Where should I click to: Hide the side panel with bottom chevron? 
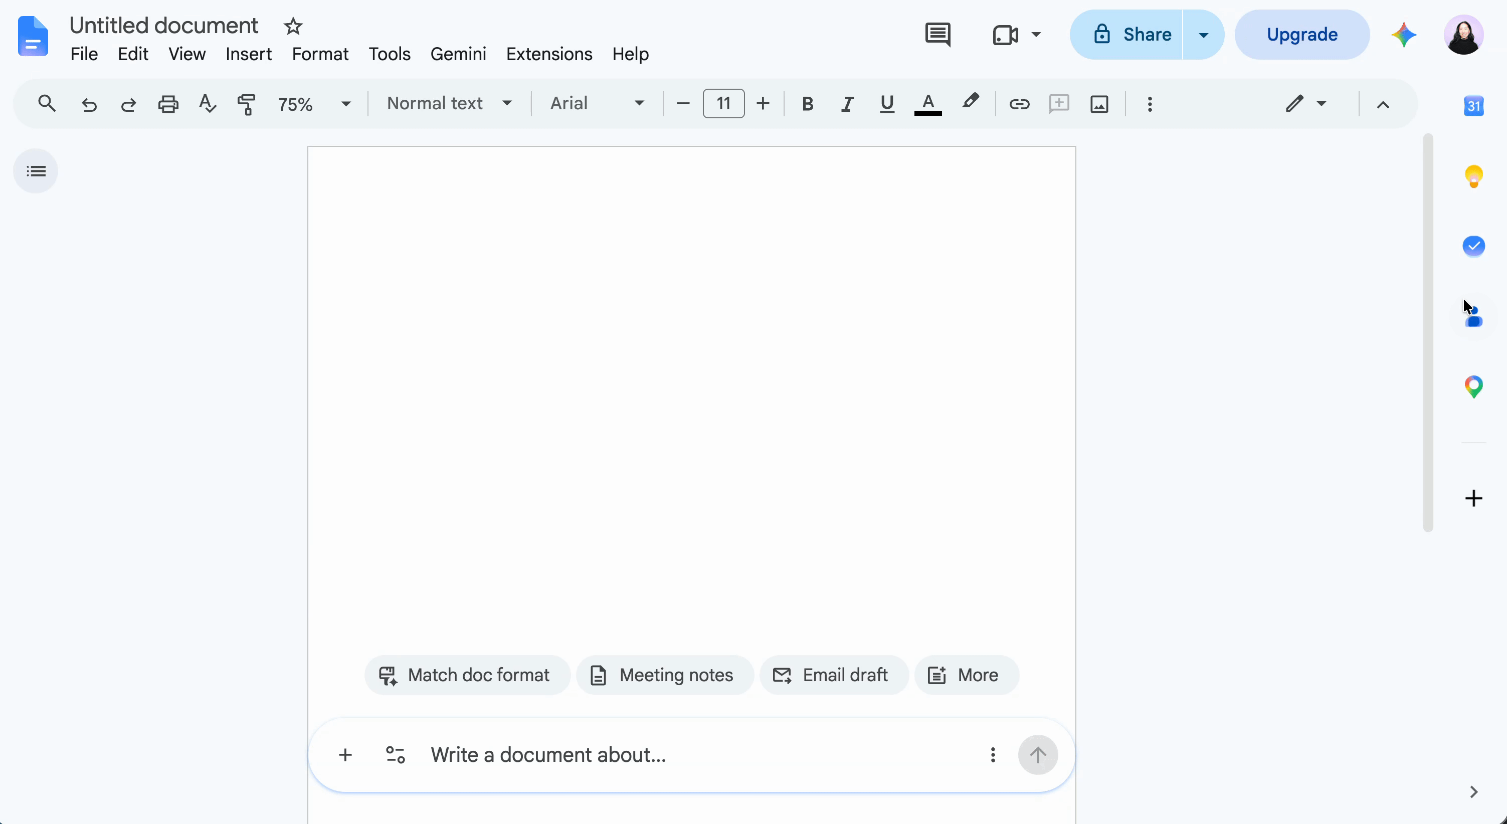[x=1473, y=792]
